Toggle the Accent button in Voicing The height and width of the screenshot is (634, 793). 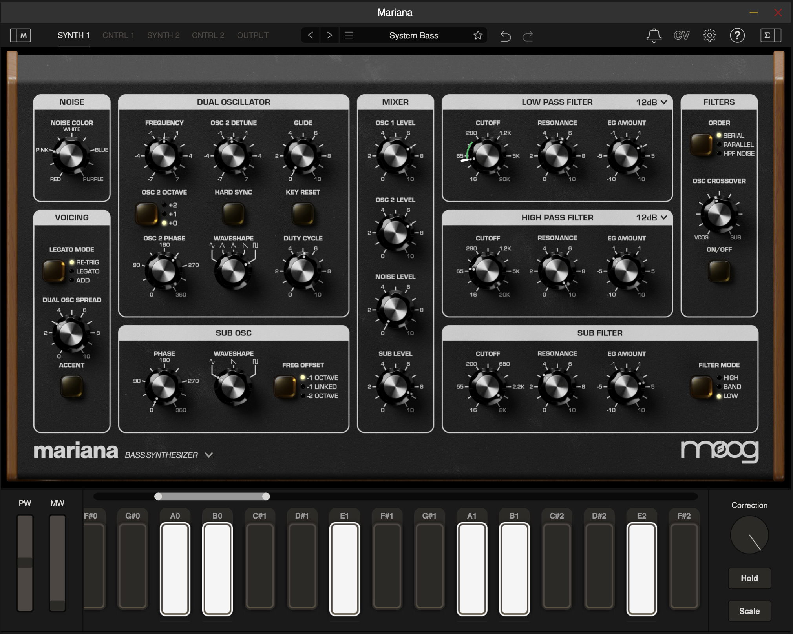coord(71,386)
